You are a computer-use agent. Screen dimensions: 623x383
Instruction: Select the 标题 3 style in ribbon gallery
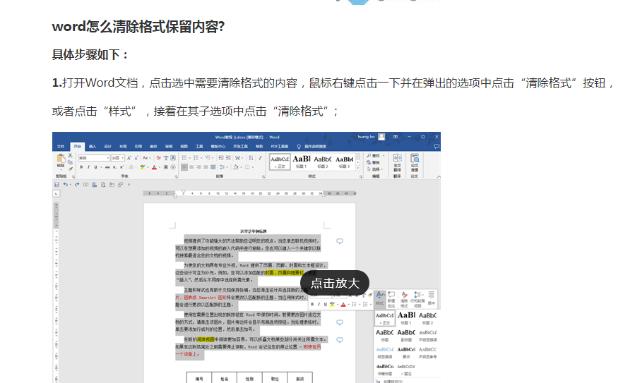(x=344, y=162)
